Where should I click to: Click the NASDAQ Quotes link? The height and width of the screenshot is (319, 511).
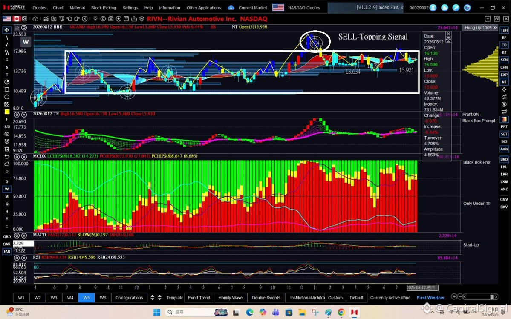tap(304, 8)
